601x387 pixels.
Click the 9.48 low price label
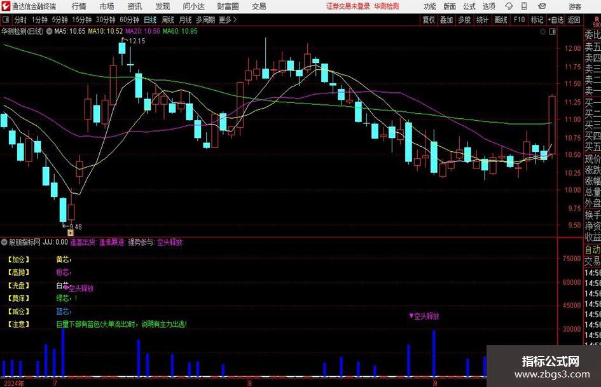(76, 227)
